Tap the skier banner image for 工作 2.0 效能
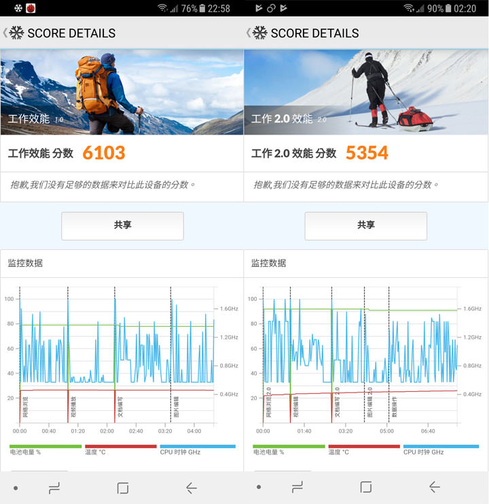Image resolution: width=489 pixels, height=504 pixels. point(365,92)
